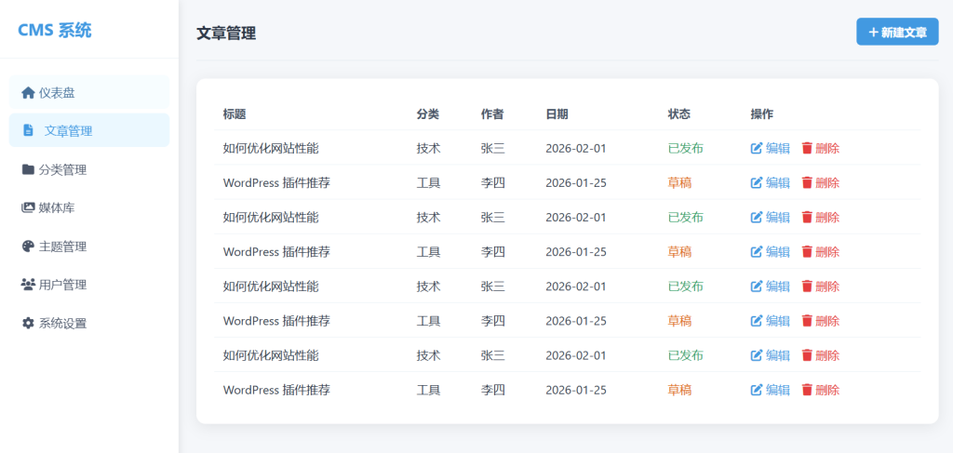Image resolution: width=953 pixels, height=453 pixels.
Task: Click the CMS 系统 logo text
Action: pos(55,31)
